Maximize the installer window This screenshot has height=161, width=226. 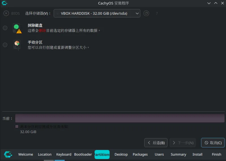(216, 3)
